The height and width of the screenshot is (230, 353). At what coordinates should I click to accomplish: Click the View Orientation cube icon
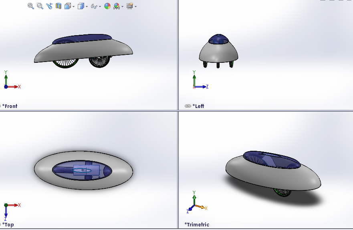pyautogui.click(x=68, y=6)
